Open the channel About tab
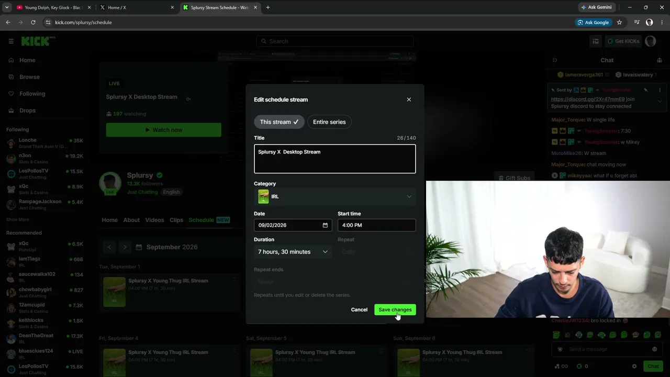Screen dimensions: 670x377 (131, 220)
